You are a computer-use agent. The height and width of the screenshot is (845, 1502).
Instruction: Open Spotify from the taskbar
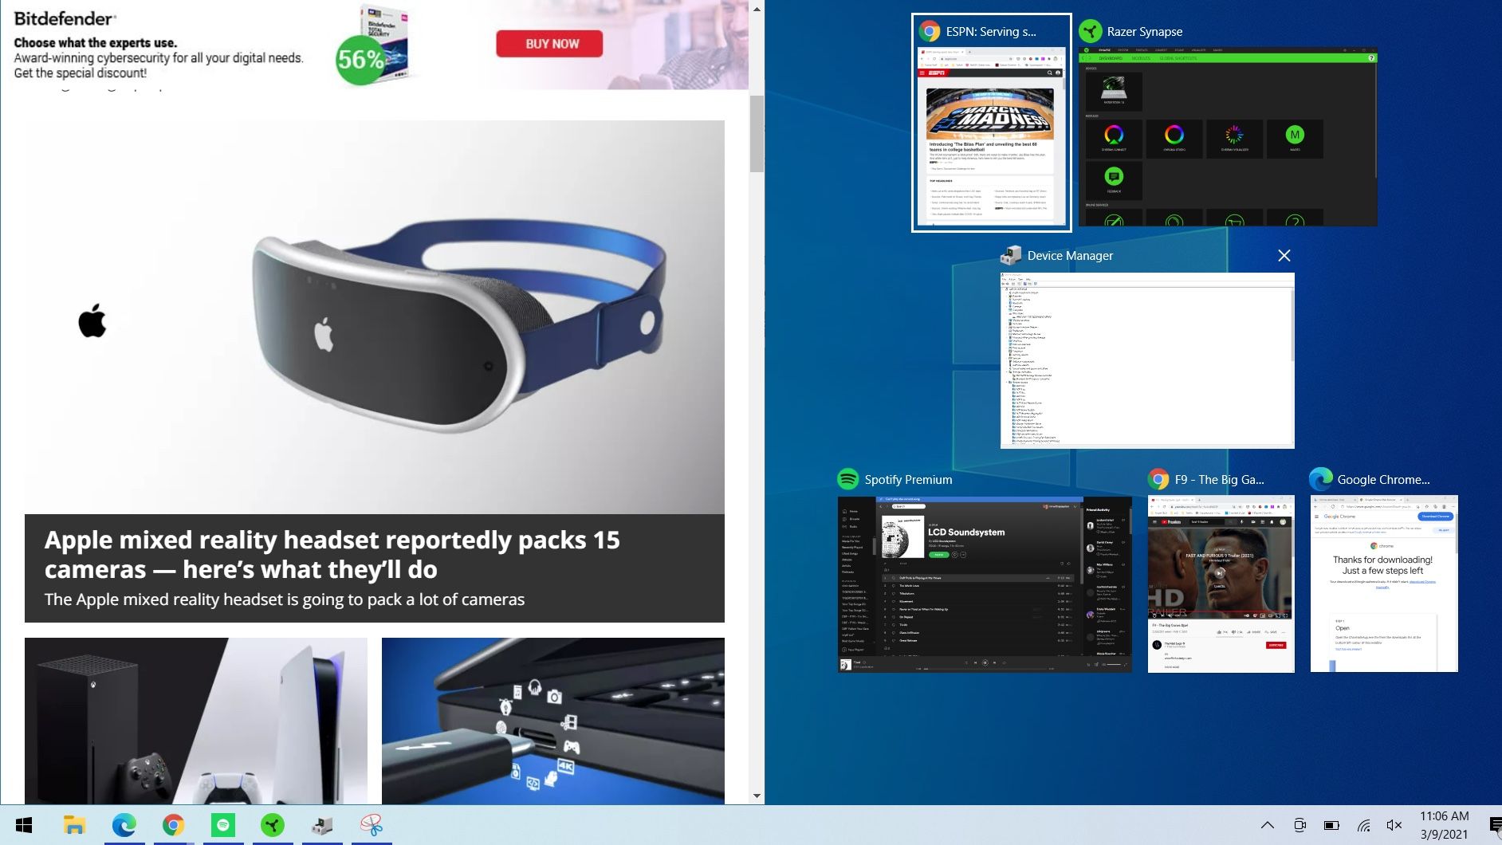coord(223,825)
